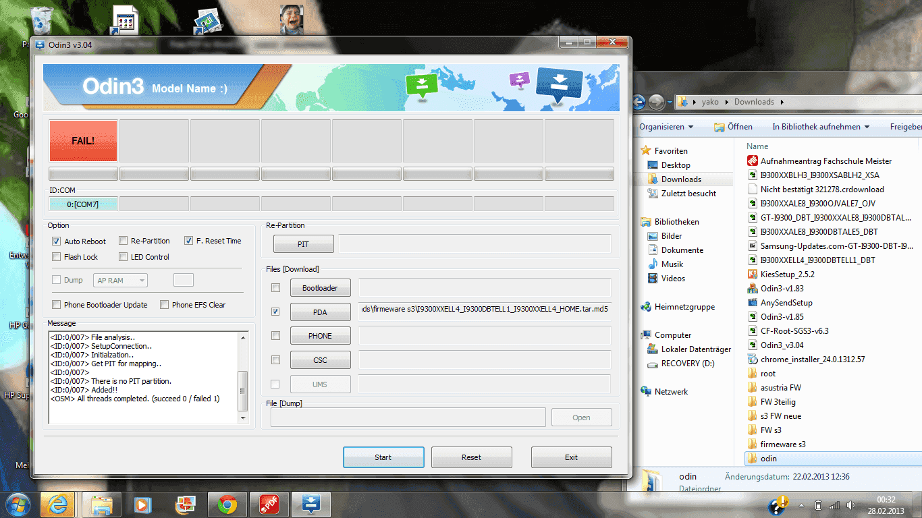Select the asustria FW folder

point(774,388)
